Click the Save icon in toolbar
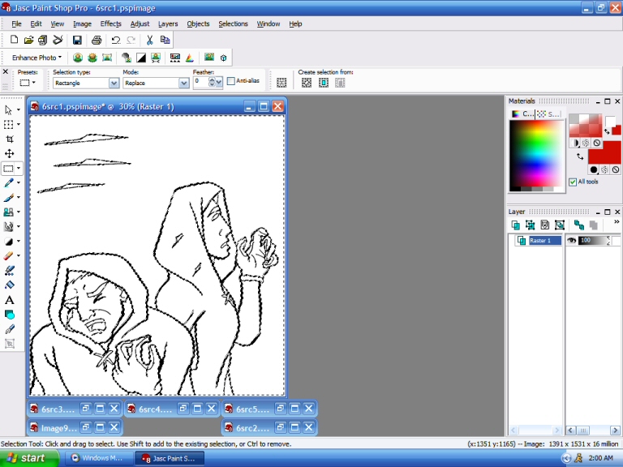This screenshot has height=467, width=623. click(x=77, y=40)
